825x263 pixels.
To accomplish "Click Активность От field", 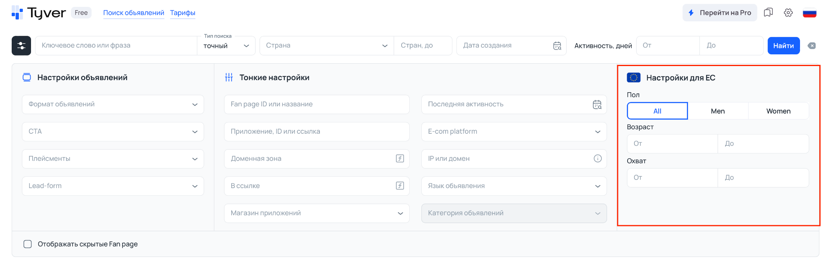I will pos(668,46).
